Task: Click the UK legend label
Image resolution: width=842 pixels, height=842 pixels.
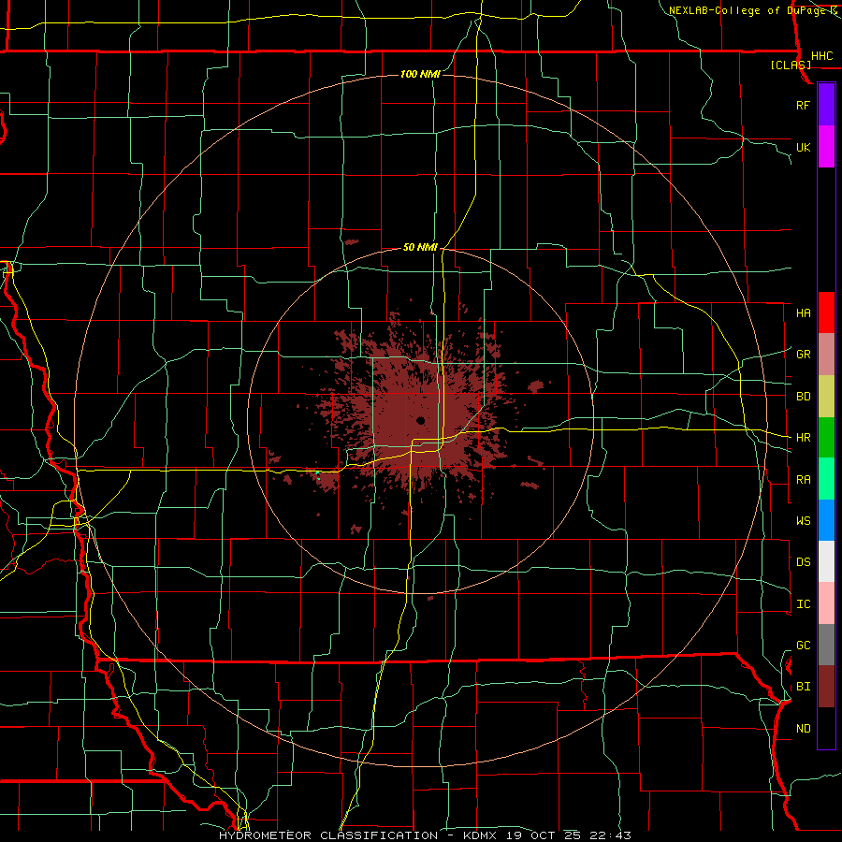Action: tap(803, 147)
